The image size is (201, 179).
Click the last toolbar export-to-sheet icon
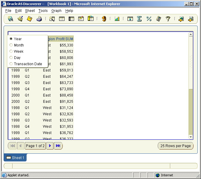coord(191,19)
